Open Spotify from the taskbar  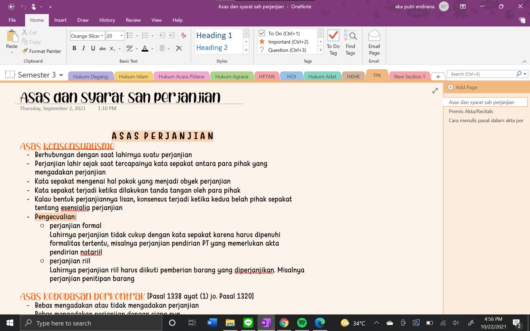[302, 323]
